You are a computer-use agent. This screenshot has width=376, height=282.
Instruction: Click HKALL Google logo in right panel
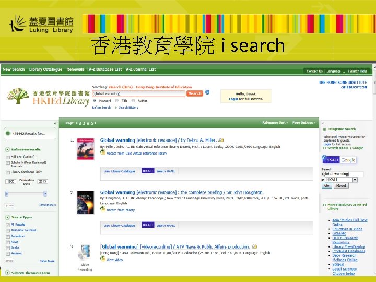(339, 160)
